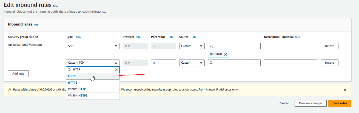Open Source dropdown for the SSH rule
This screenshot has width=359, height=113.
pyautogui.click(x=192, y=46)
